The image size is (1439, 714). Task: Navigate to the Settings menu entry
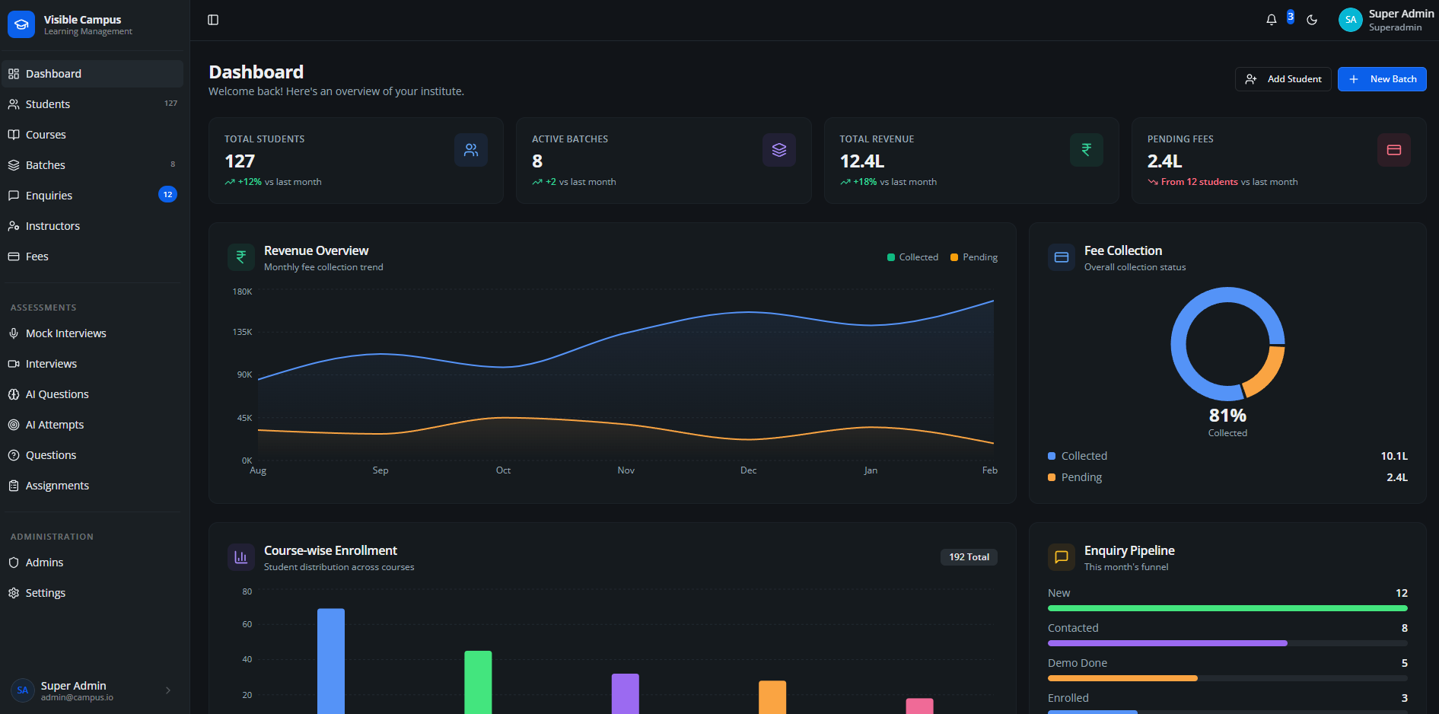point(46,592)
